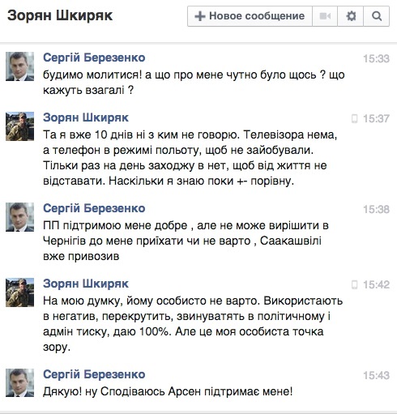
Task: Open Сергій Березенко name at 15:43
Action: (x=94, y=374)
